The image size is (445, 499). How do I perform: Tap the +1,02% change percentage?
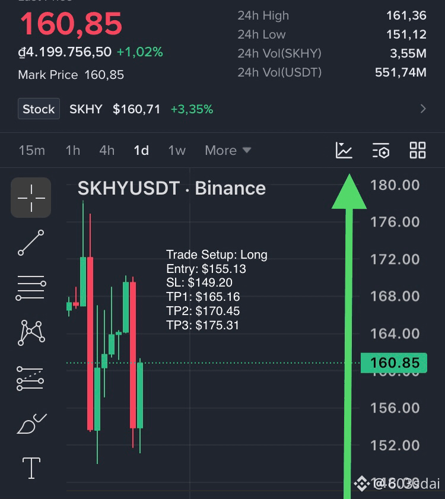140,52
